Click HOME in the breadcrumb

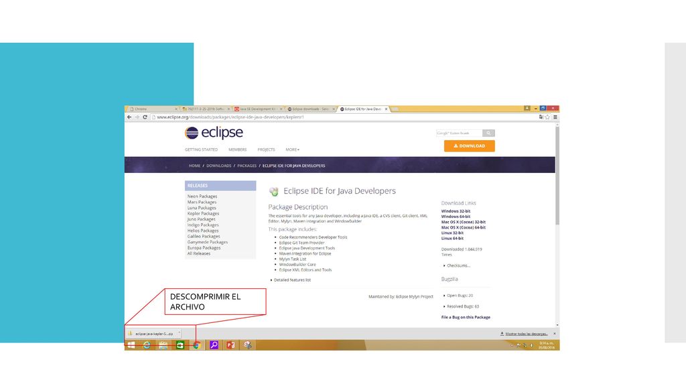(x=194, y=166)
